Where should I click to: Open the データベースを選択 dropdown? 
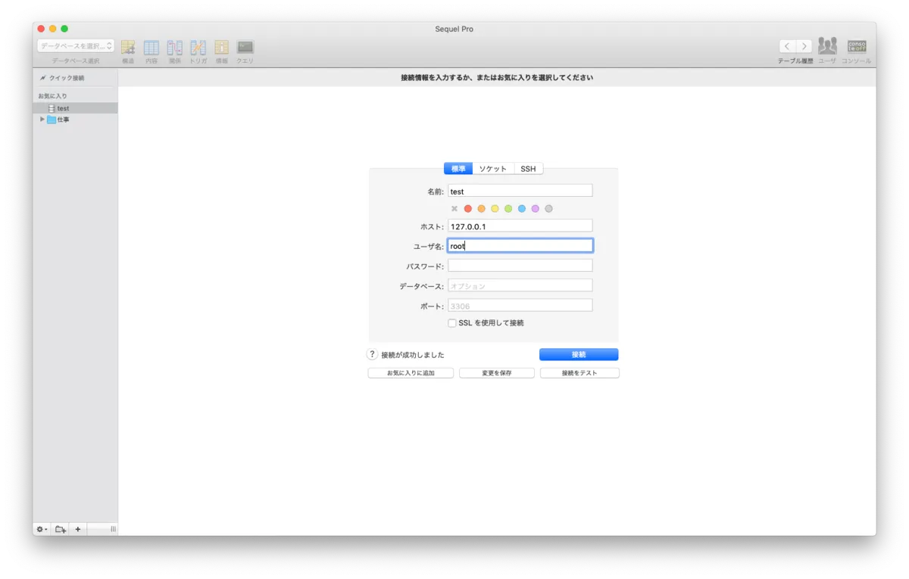76,46
